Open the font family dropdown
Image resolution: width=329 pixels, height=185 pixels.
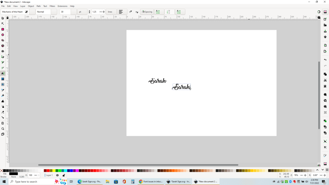tap(27, 12)
